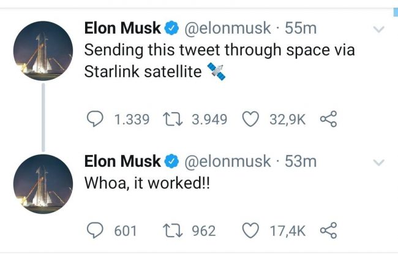Like the "Whoa, it worked!!" tweet

click(250, 230)
